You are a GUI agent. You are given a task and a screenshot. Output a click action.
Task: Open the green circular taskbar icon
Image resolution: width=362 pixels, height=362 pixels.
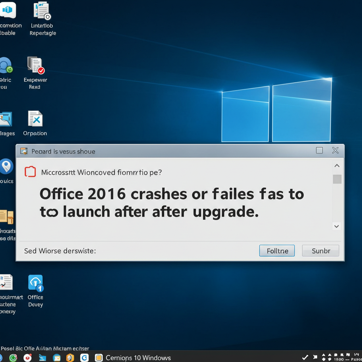pyautogui.click(x=13, y=358)
